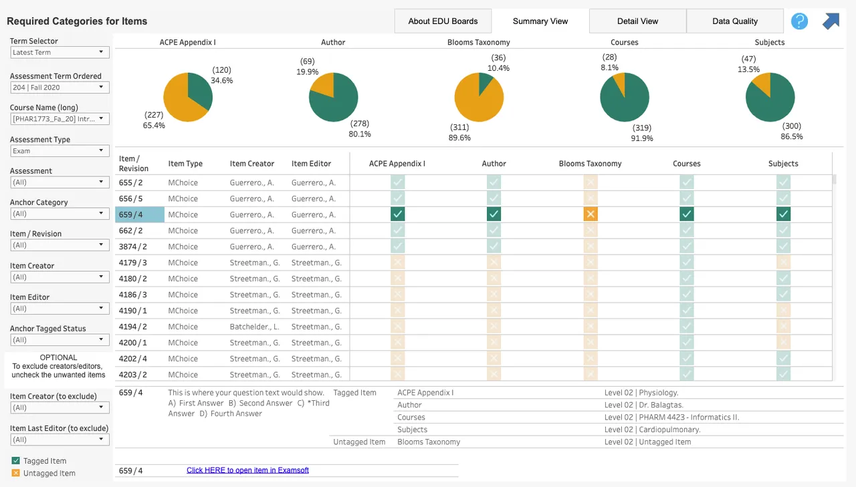Open the Term Selector dropdown
Viewport: 856px width, 487px height.
pyautogui.click(x=60, y=52)
